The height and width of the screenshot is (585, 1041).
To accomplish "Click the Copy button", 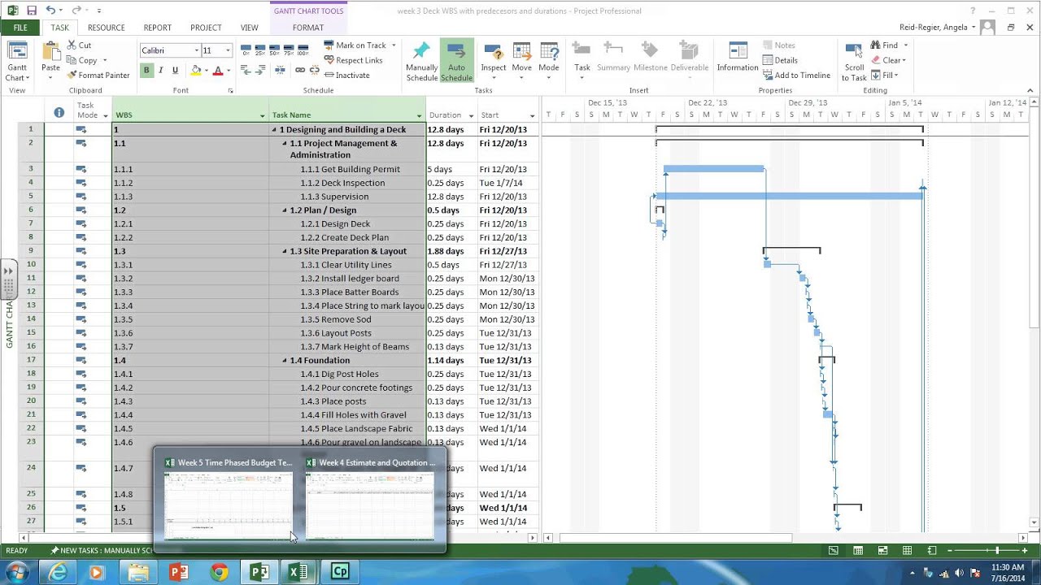I will coord(82,60).
